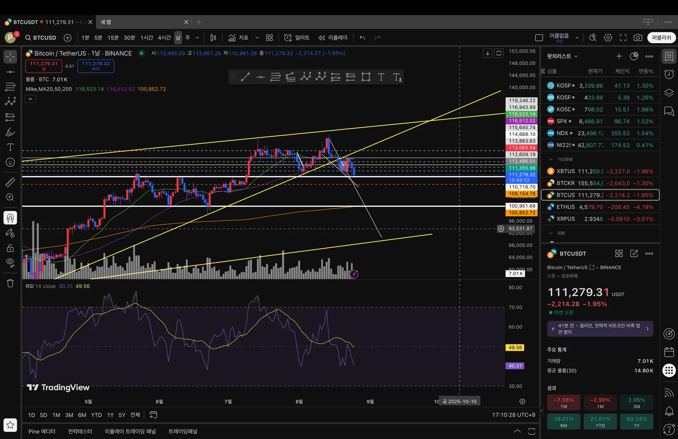Open symbol search for BTCUSD

point(41,38)
